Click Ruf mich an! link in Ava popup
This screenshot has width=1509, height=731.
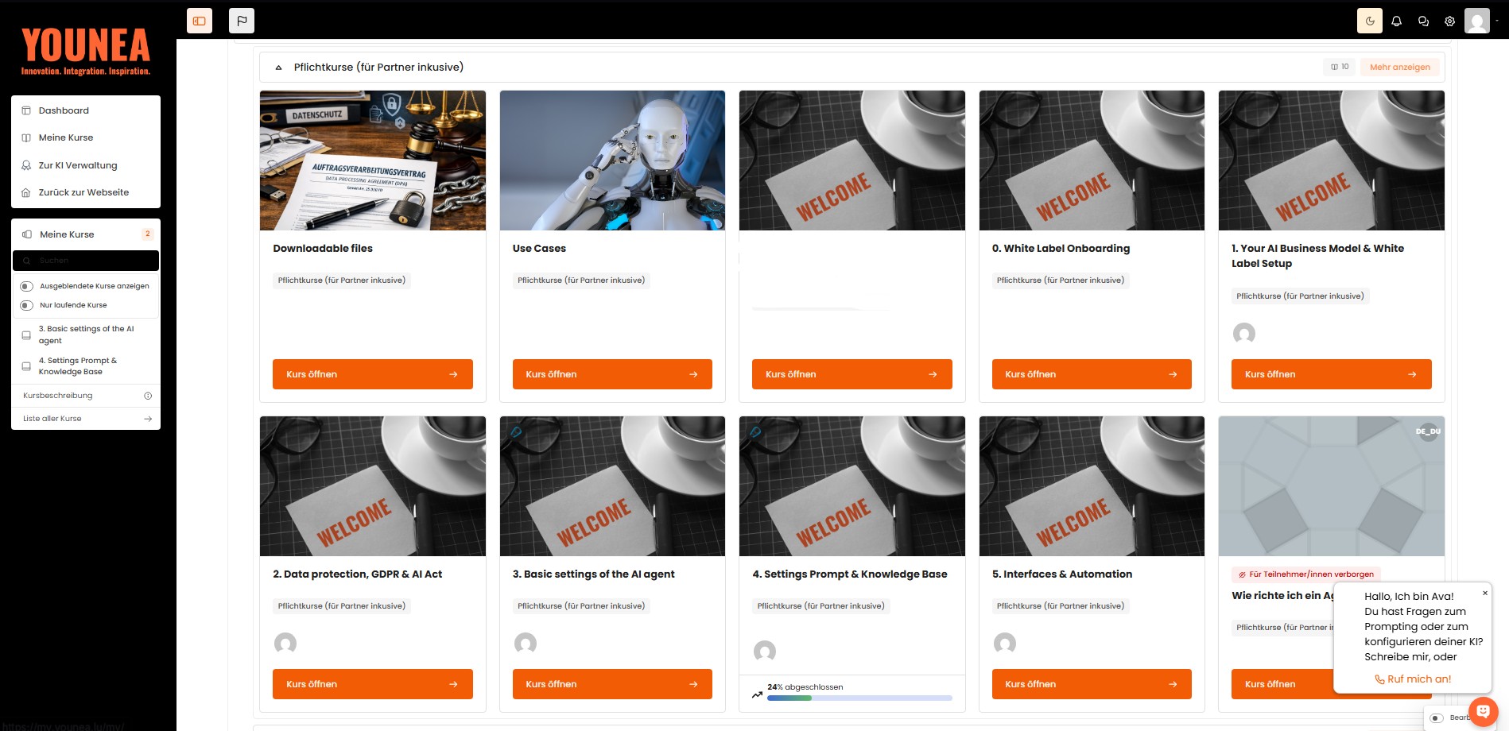[x=1413, y=679]
